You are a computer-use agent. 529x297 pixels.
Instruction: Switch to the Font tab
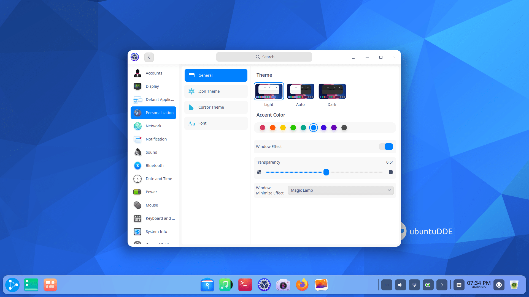point(216,123)
